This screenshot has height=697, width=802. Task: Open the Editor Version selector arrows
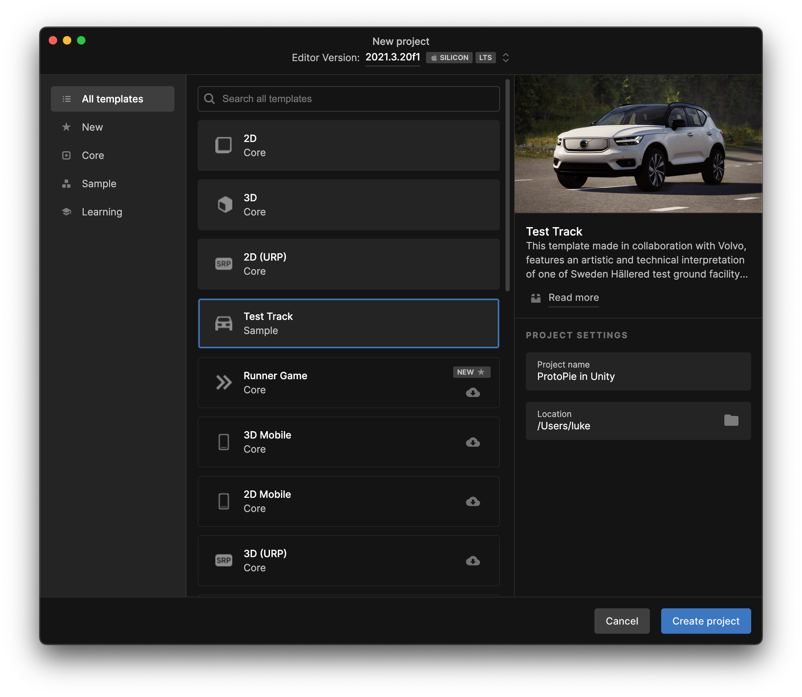[506, 57]
